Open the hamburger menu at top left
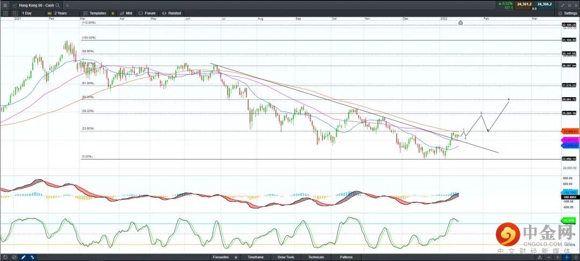Viewport: 580px width, 261px height. (x=5, y=5)
